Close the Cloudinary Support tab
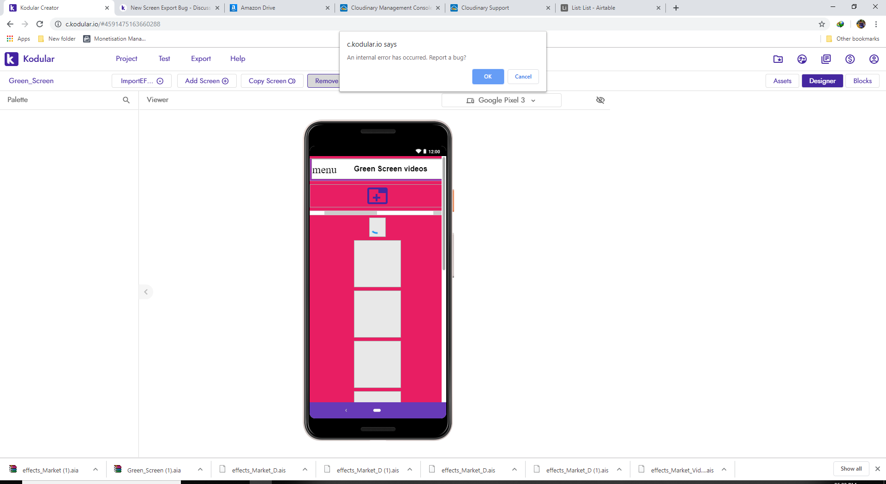 pos(548,8)
